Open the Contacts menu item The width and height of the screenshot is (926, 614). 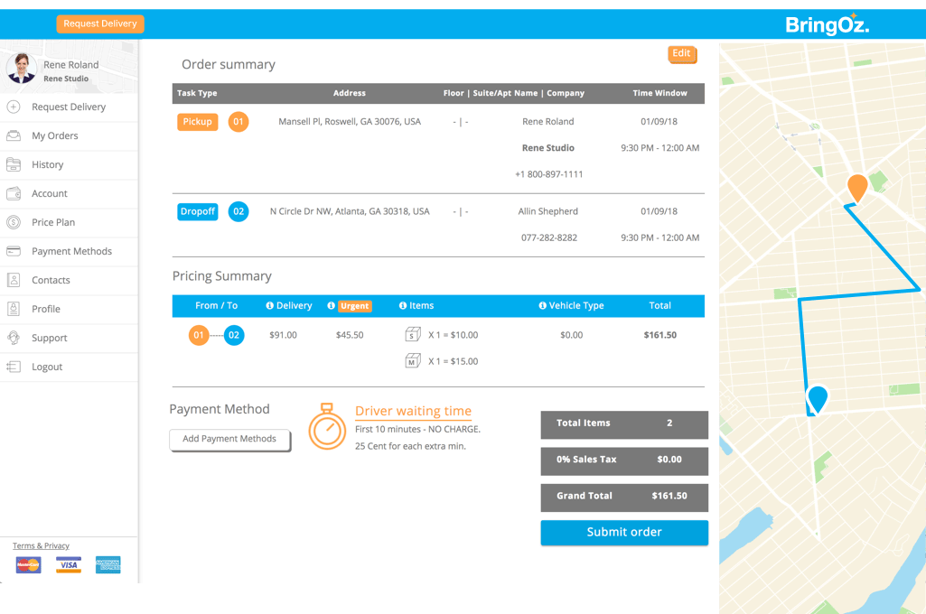(51, 280)
